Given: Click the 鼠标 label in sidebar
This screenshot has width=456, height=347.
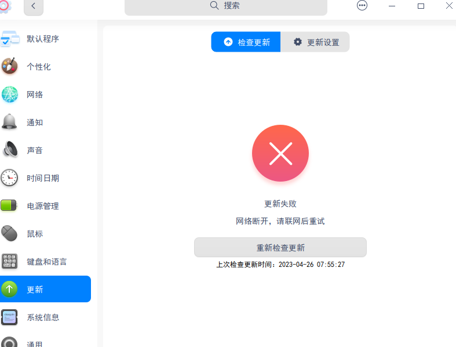Looking at the screenshot, I should tap(35, 234).
